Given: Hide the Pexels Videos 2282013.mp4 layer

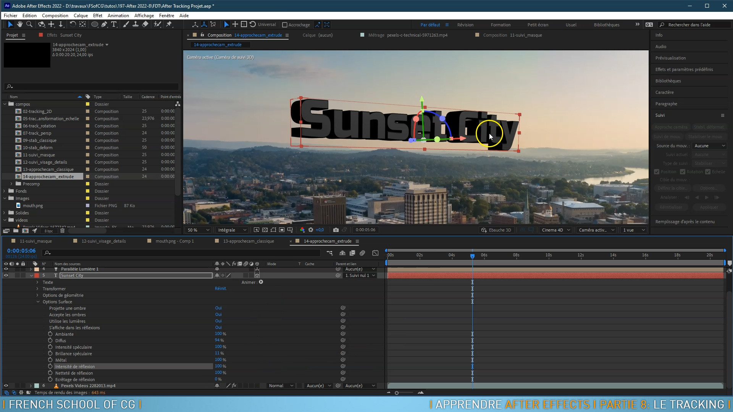Looking at the screenshot, I should click(6, 386).
